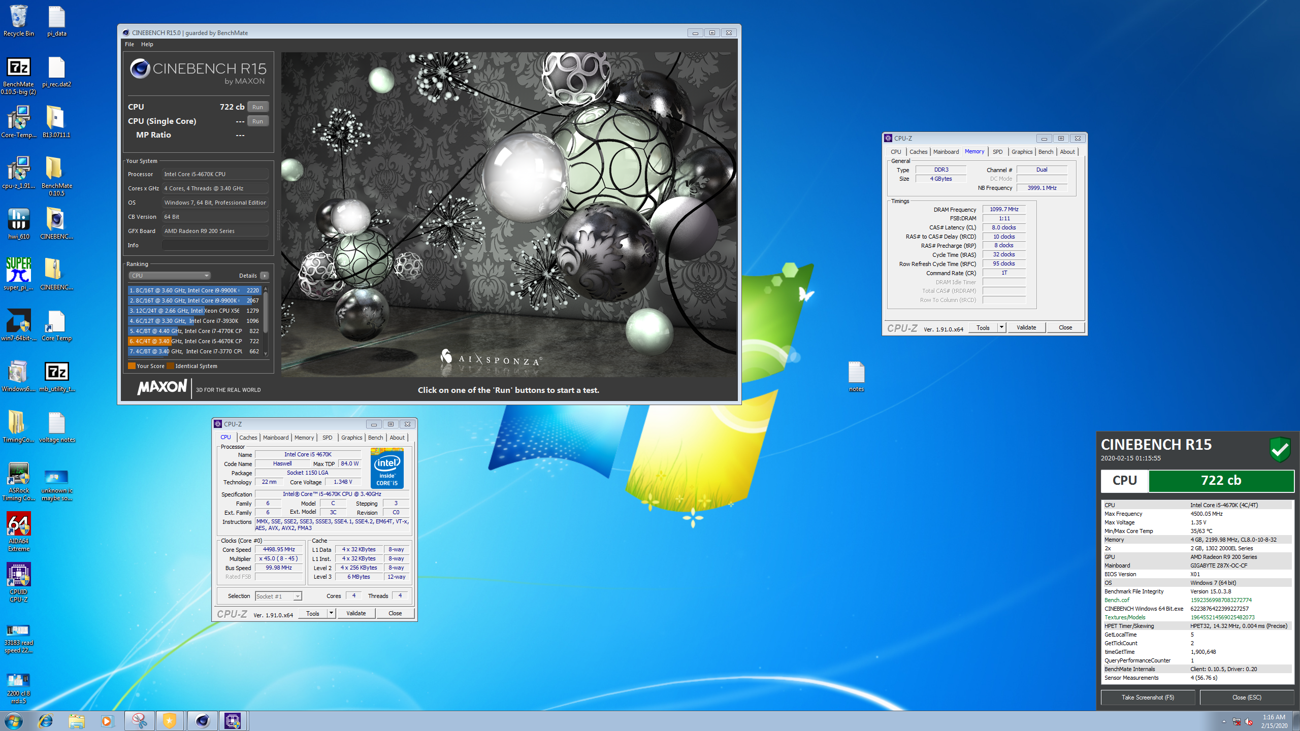Viewport: 1300px width, 731px height.
Task: Open Snipping Tool from taskbar
Action: point(139,721)
